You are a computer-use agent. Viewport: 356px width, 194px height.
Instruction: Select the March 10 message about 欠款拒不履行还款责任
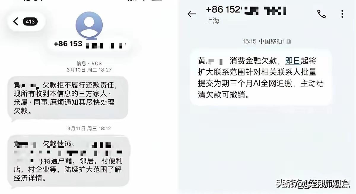[x=68, y=98]
